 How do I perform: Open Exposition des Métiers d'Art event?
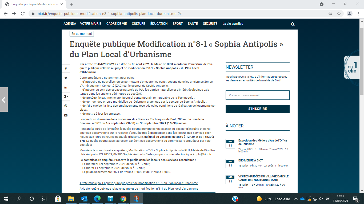click(x=263, y=142)
